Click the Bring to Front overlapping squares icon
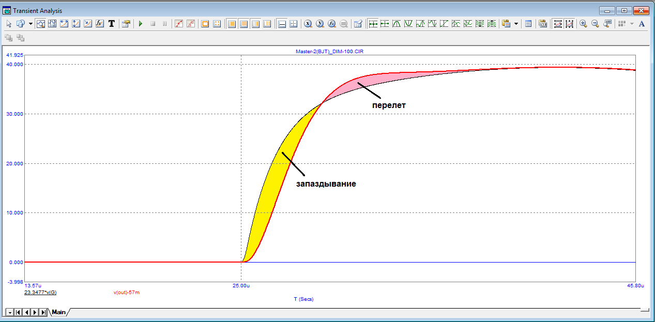This screenshot has height=322, width=655. [x=9, y=38]
